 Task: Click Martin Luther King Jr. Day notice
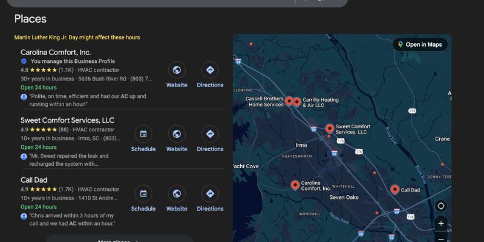pos(77,38)
